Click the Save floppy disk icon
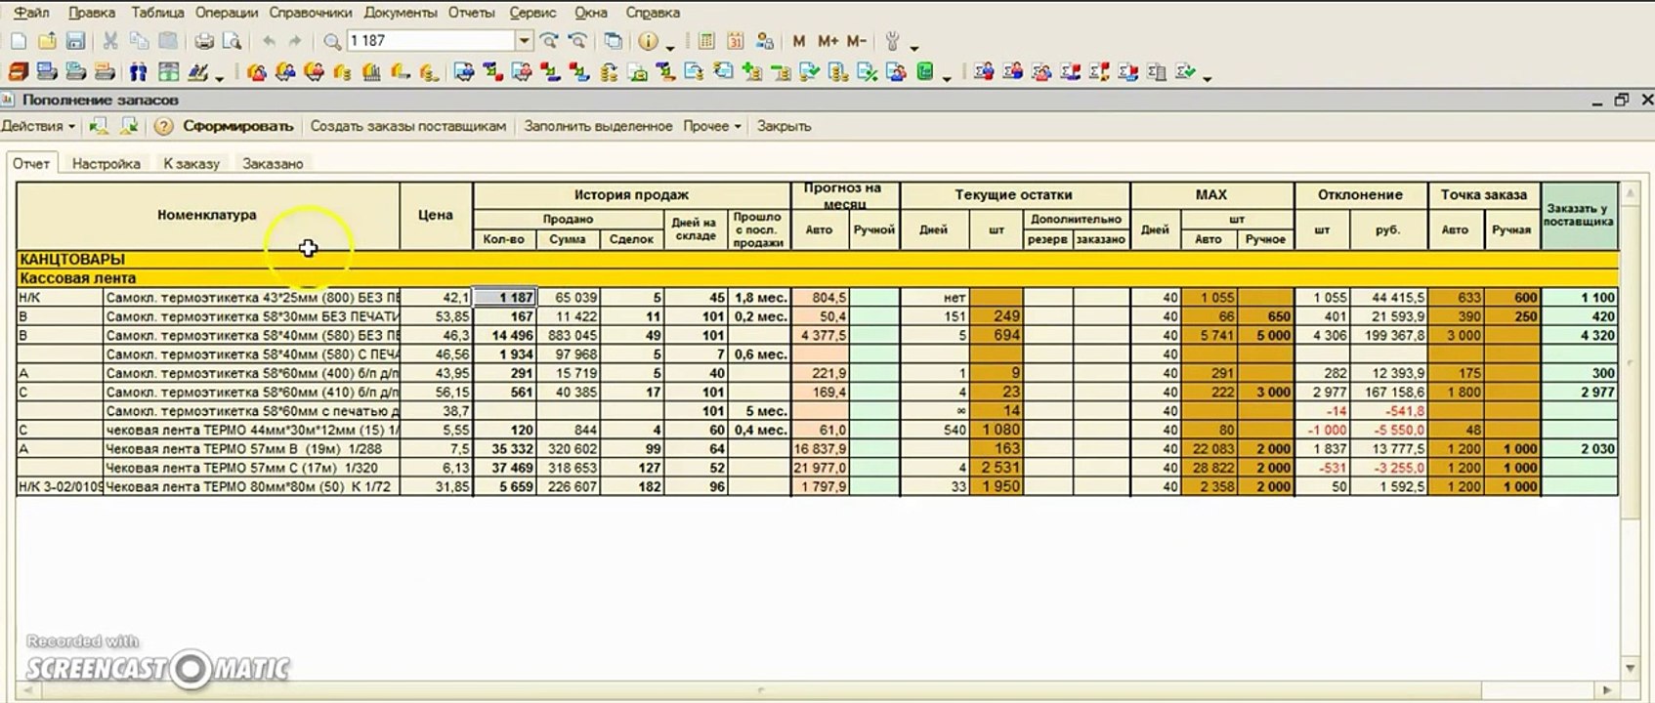 pos(75,41)
